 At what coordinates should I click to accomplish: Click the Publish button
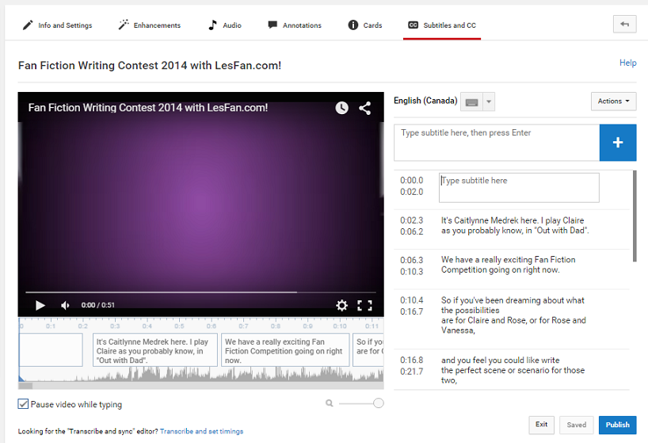[x=617, y=425]
